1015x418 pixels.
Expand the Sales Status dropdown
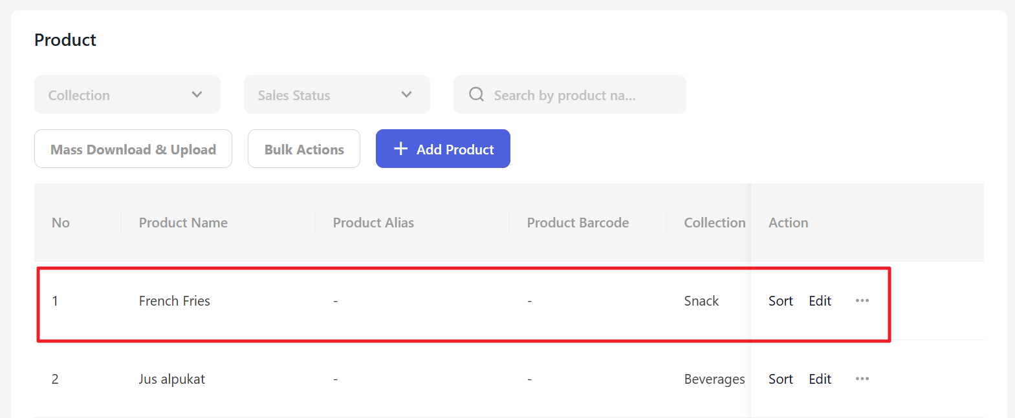[336, 94]
